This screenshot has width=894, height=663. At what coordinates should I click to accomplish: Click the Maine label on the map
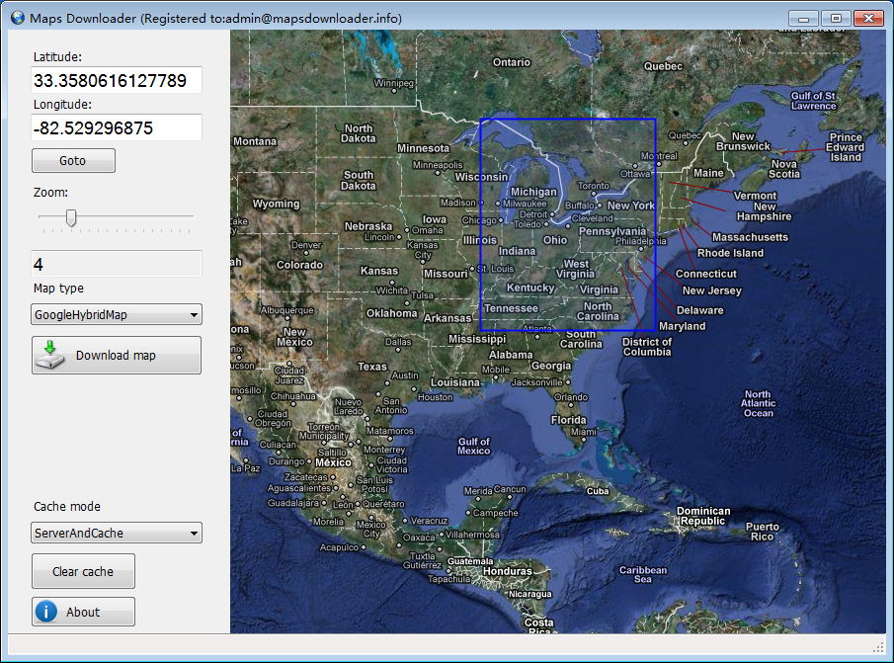point(708,173)
